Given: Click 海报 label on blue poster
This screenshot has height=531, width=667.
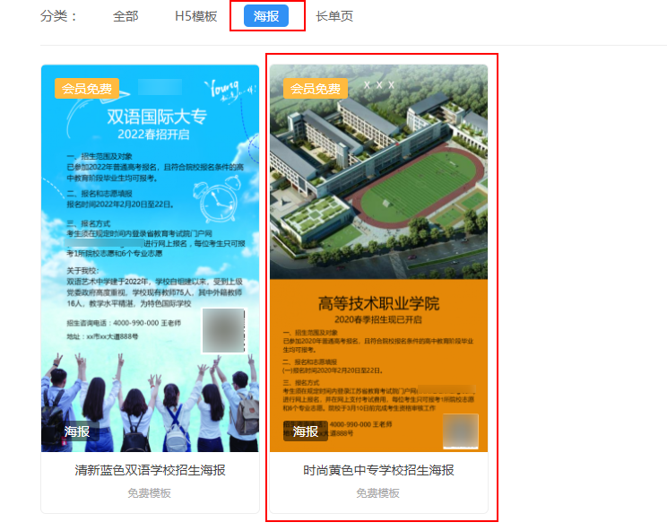Looking at the screenshot, I should (77, 431).
